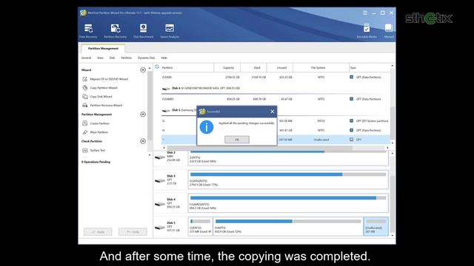Select Wipe Partition in the sidebar
Screen dimensions: 474x266
tap(96, 132)
